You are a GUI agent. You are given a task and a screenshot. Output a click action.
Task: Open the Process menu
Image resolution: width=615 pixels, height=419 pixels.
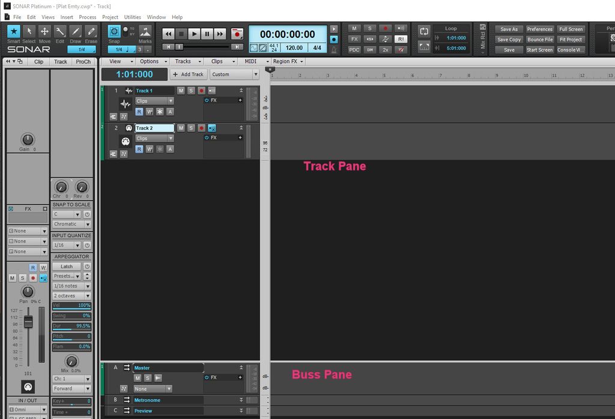[x=88, y=17]
